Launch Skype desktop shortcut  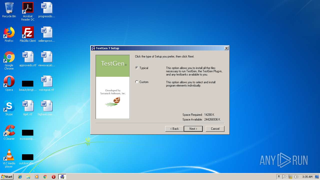click(9, 108)
